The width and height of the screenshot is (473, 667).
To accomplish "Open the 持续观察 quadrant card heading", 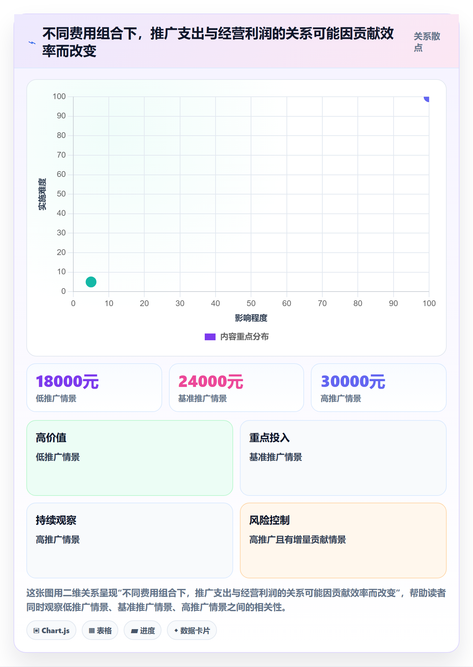I will (x=56, y=520).
